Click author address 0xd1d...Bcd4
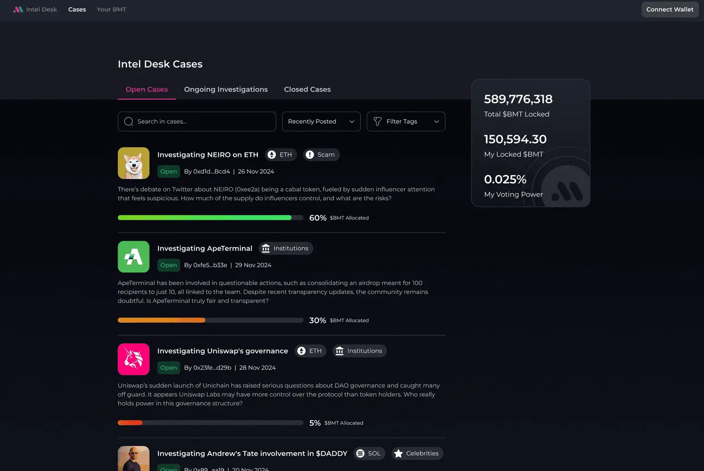This screenshot has width=704, height=471. 211,171
